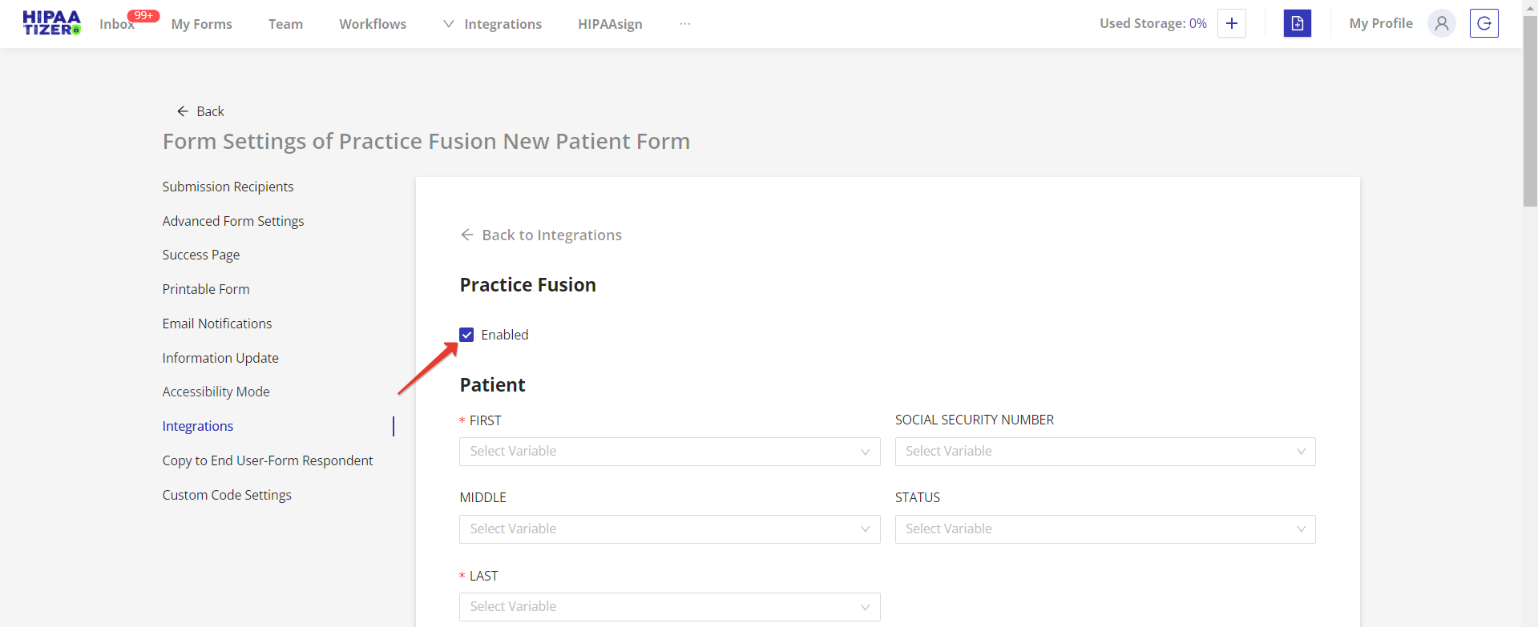Click the HIPAAtizer logo
Screen dimensions: 1538x627
pos(51,23)
